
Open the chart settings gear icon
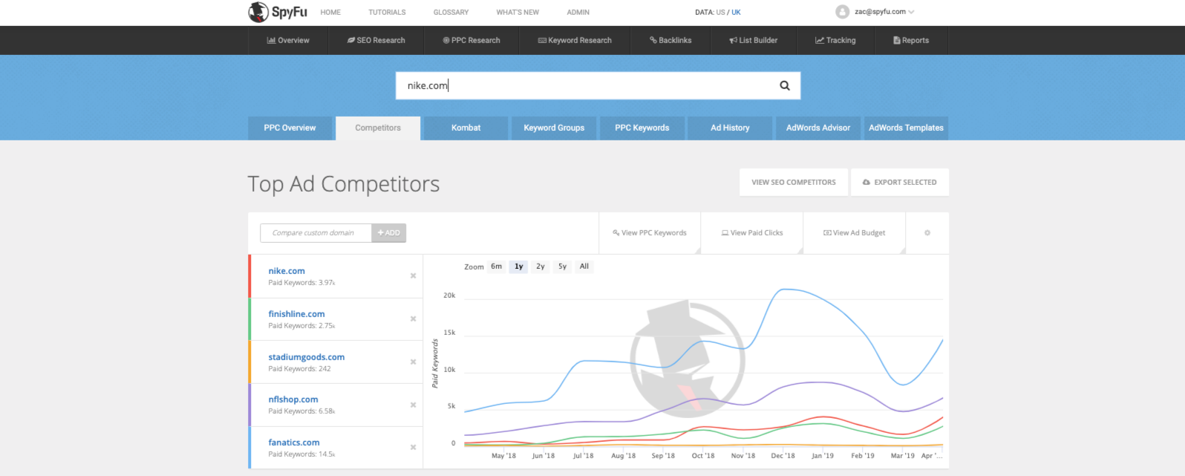(927, 233)
